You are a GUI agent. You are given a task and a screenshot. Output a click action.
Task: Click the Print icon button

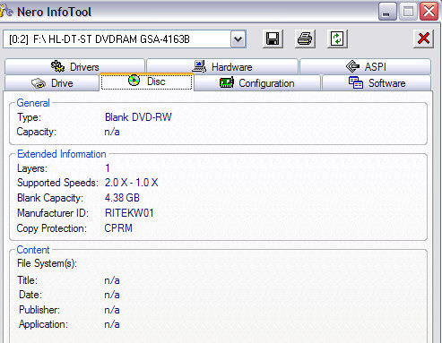[305, 39]
